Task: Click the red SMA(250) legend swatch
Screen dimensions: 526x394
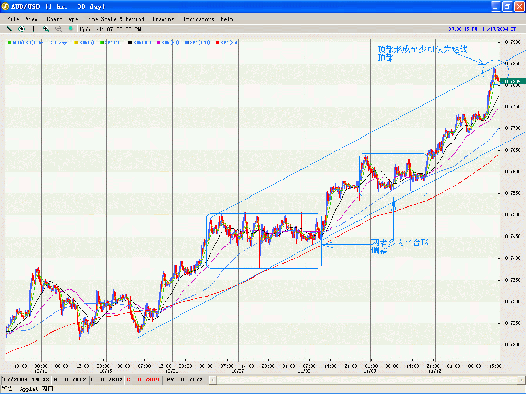Action: (217, 42)
